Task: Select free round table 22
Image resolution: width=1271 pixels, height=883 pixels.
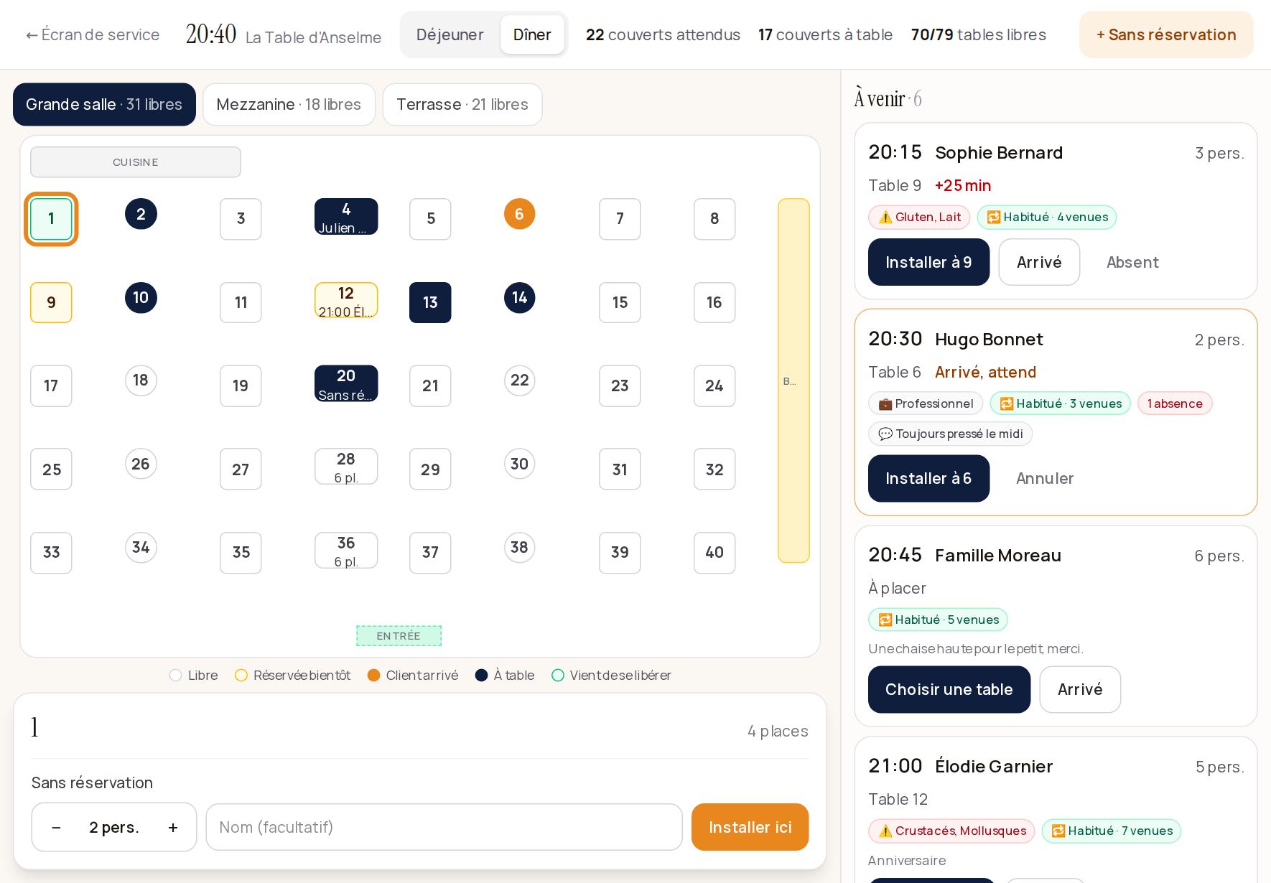Action: click(x=519, y=380)
